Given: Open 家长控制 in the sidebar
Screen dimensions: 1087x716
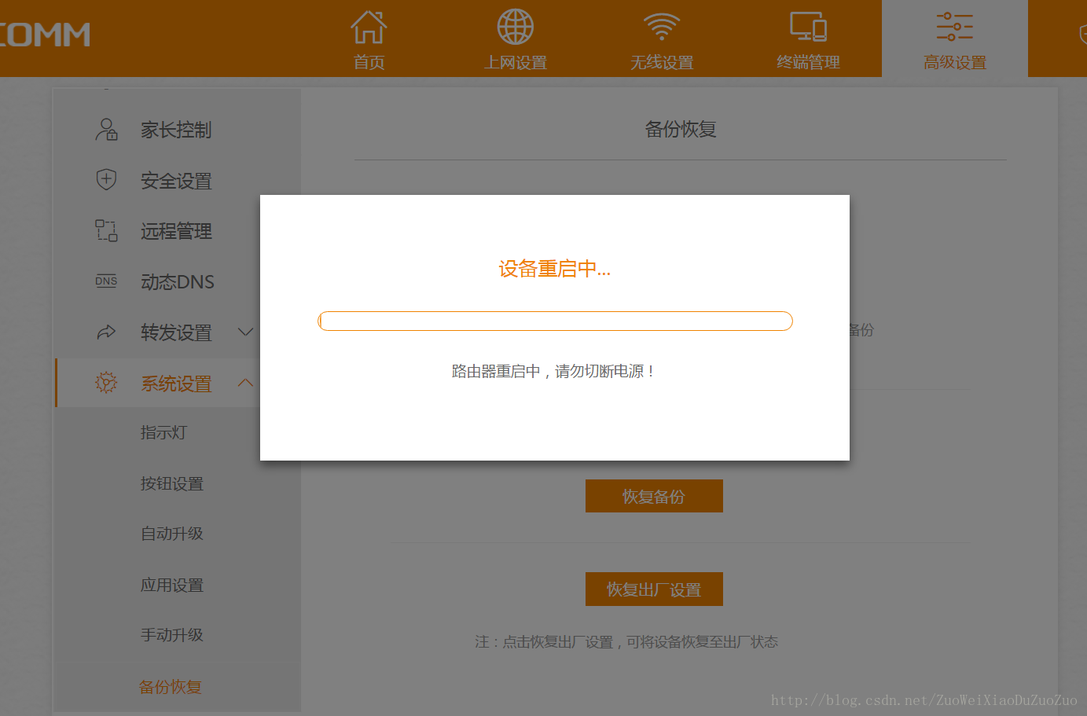Looking at the screenshot, I should click(x=176, y=130).
